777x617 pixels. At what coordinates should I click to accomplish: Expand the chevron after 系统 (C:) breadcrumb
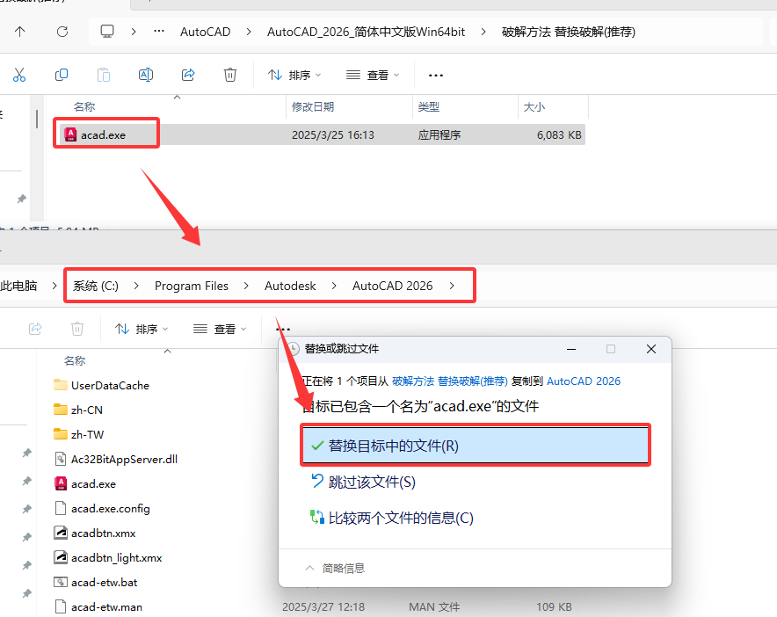(136, 286)
